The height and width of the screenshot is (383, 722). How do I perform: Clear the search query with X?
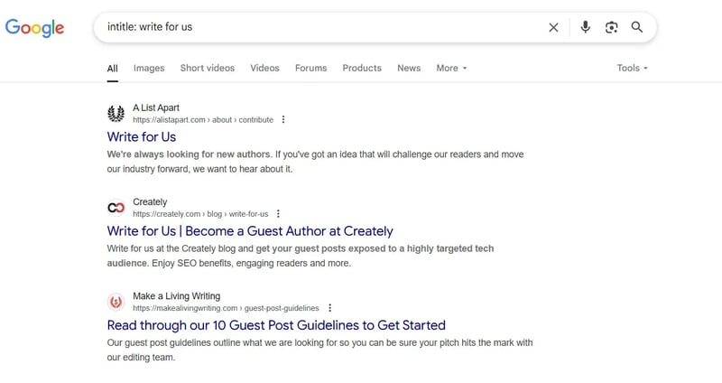click(553, 28)
